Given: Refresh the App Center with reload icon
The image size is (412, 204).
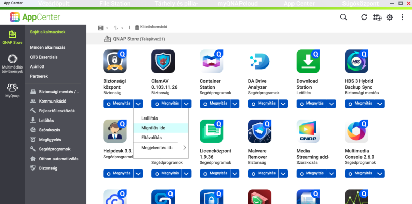Looking at the screenshot, I should [364, 18].
